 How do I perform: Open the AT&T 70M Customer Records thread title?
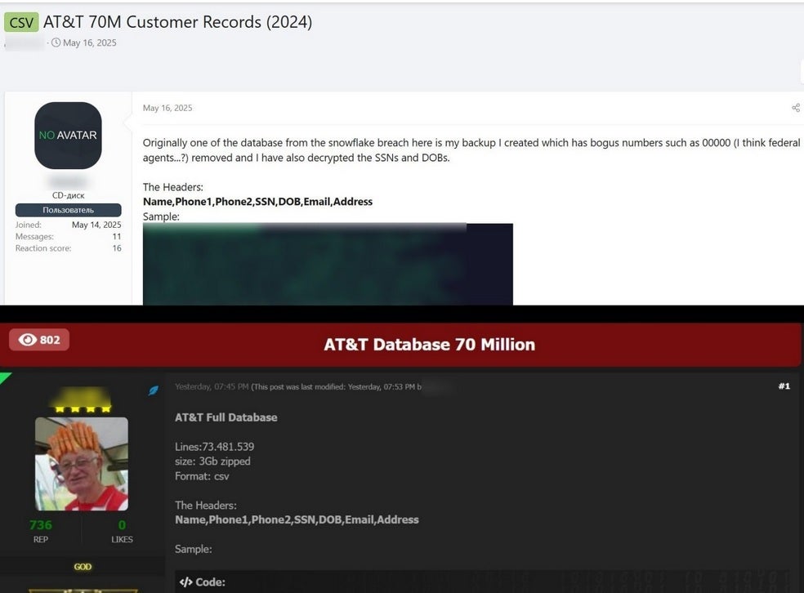click(177, 22)
